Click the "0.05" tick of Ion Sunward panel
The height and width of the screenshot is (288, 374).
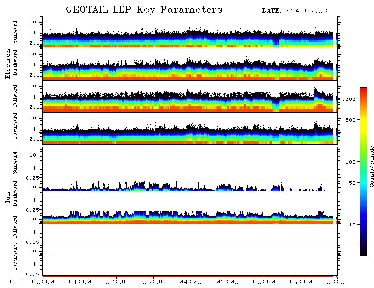32,178
